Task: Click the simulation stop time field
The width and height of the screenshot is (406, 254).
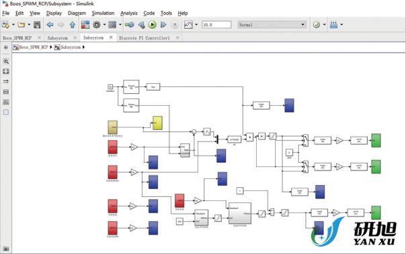Action: (216, 25)
